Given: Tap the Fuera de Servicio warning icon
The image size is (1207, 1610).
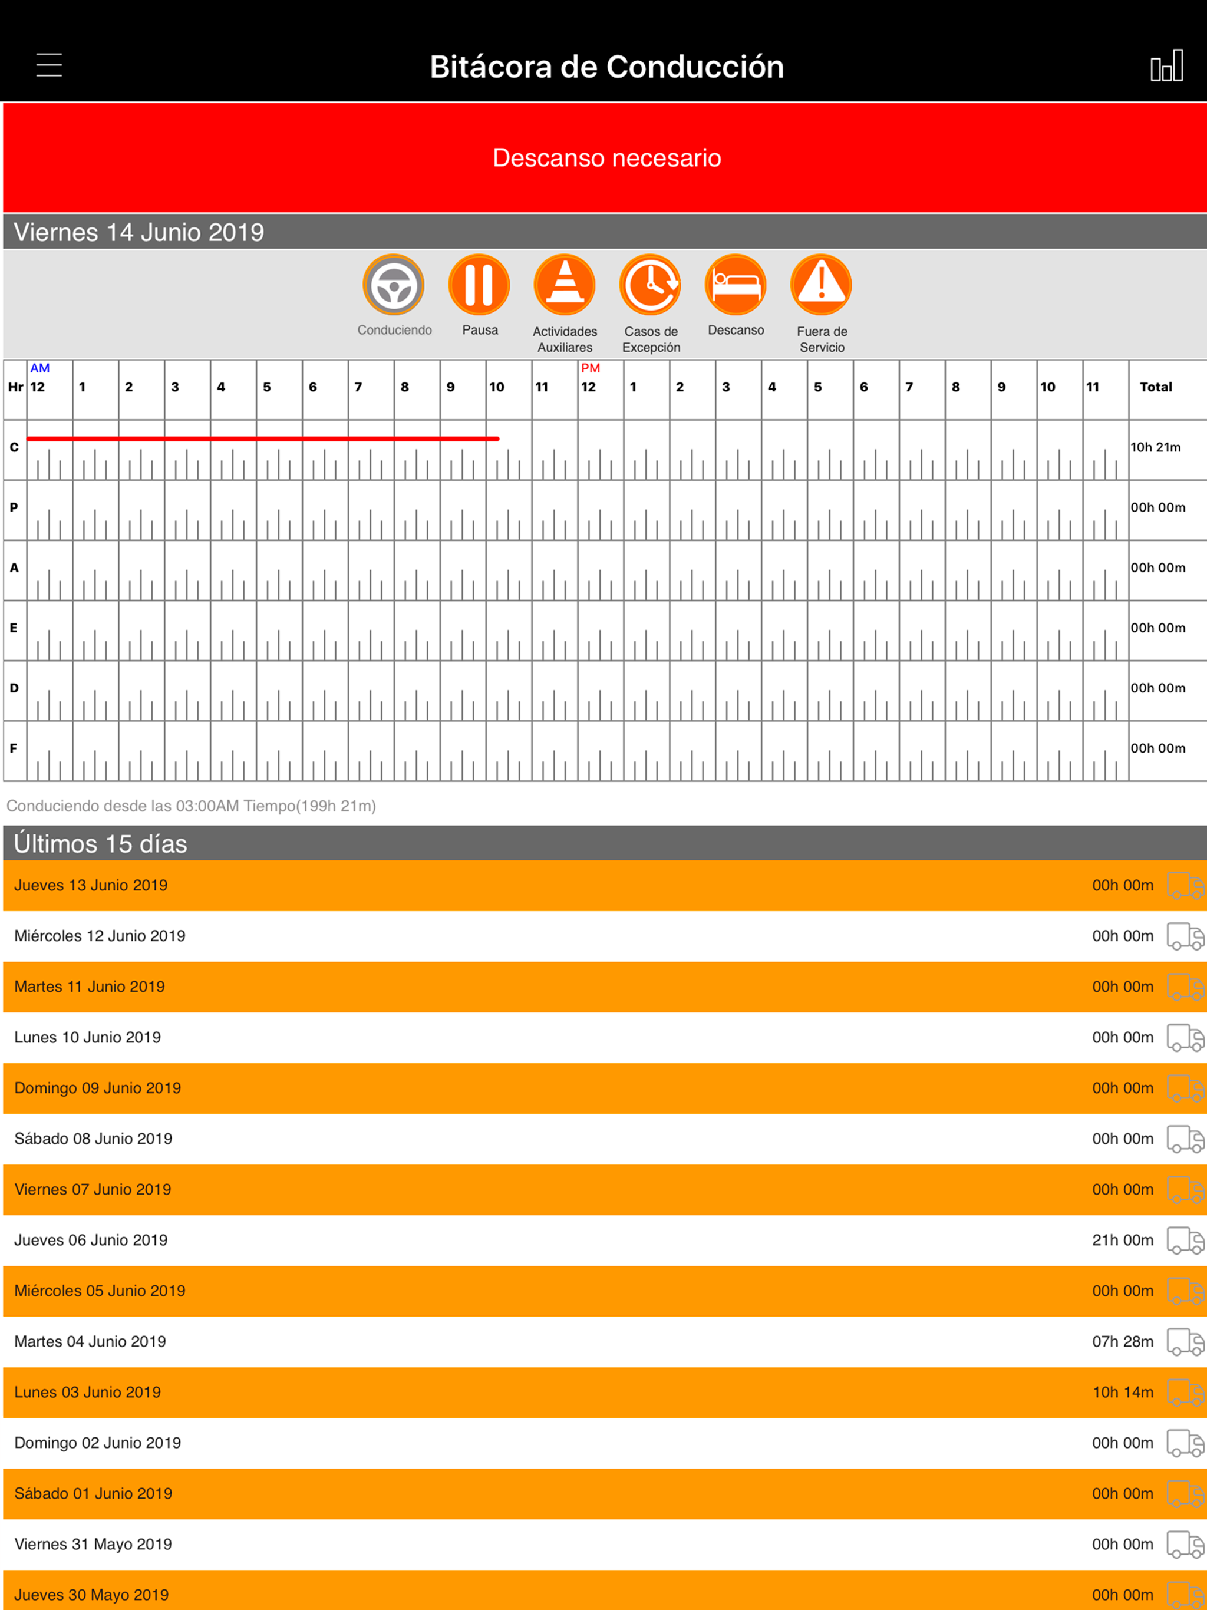Looking at the screenshot, I should click(821, 285).
